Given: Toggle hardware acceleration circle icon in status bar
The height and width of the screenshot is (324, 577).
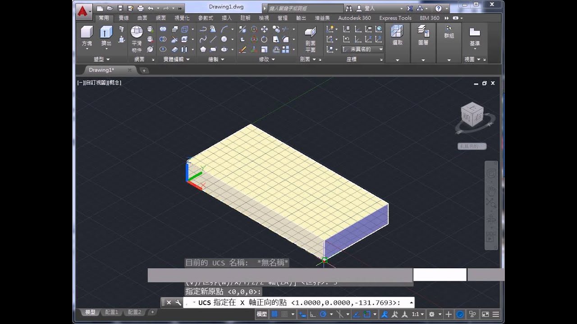Looking at the screenshot, I should [460, 314].
